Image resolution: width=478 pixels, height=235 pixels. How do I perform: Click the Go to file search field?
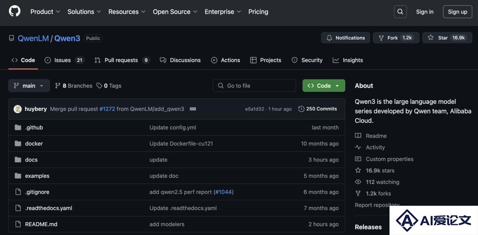[254, 86]
